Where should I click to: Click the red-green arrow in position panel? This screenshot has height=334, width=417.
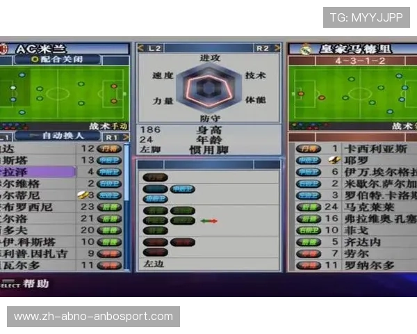pos(208,221)
